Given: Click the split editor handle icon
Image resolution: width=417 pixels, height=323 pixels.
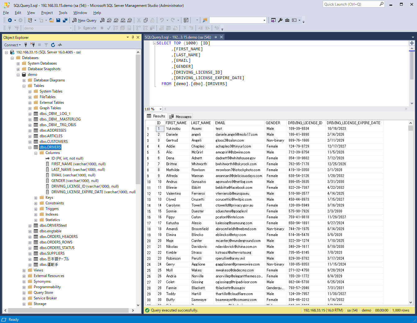Looking at the screenshot, I should pos(412,43).
